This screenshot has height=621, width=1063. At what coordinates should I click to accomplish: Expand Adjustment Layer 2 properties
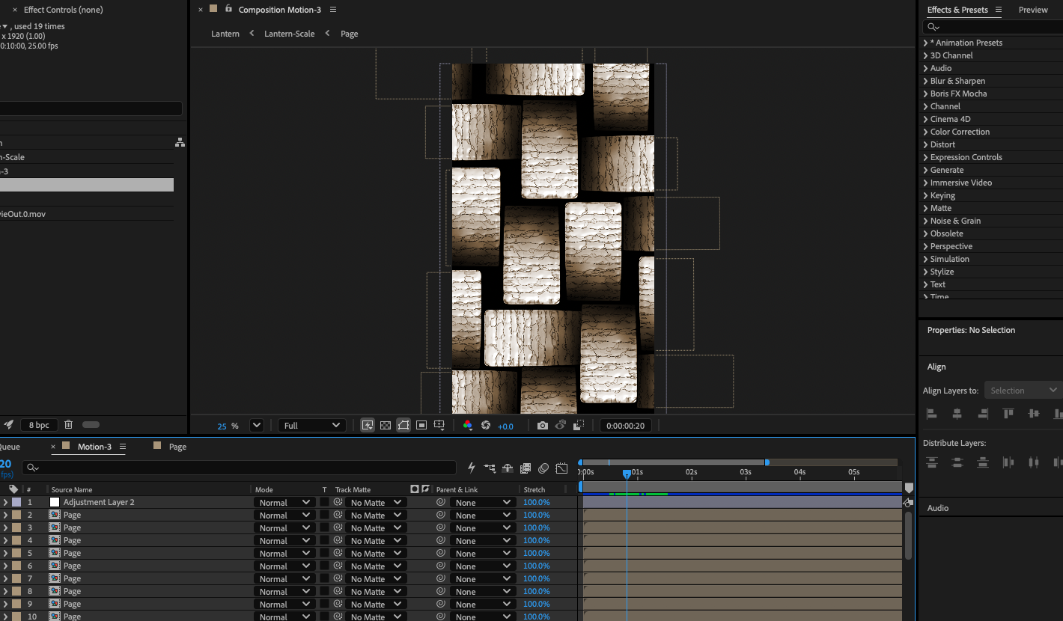point(5,502)
